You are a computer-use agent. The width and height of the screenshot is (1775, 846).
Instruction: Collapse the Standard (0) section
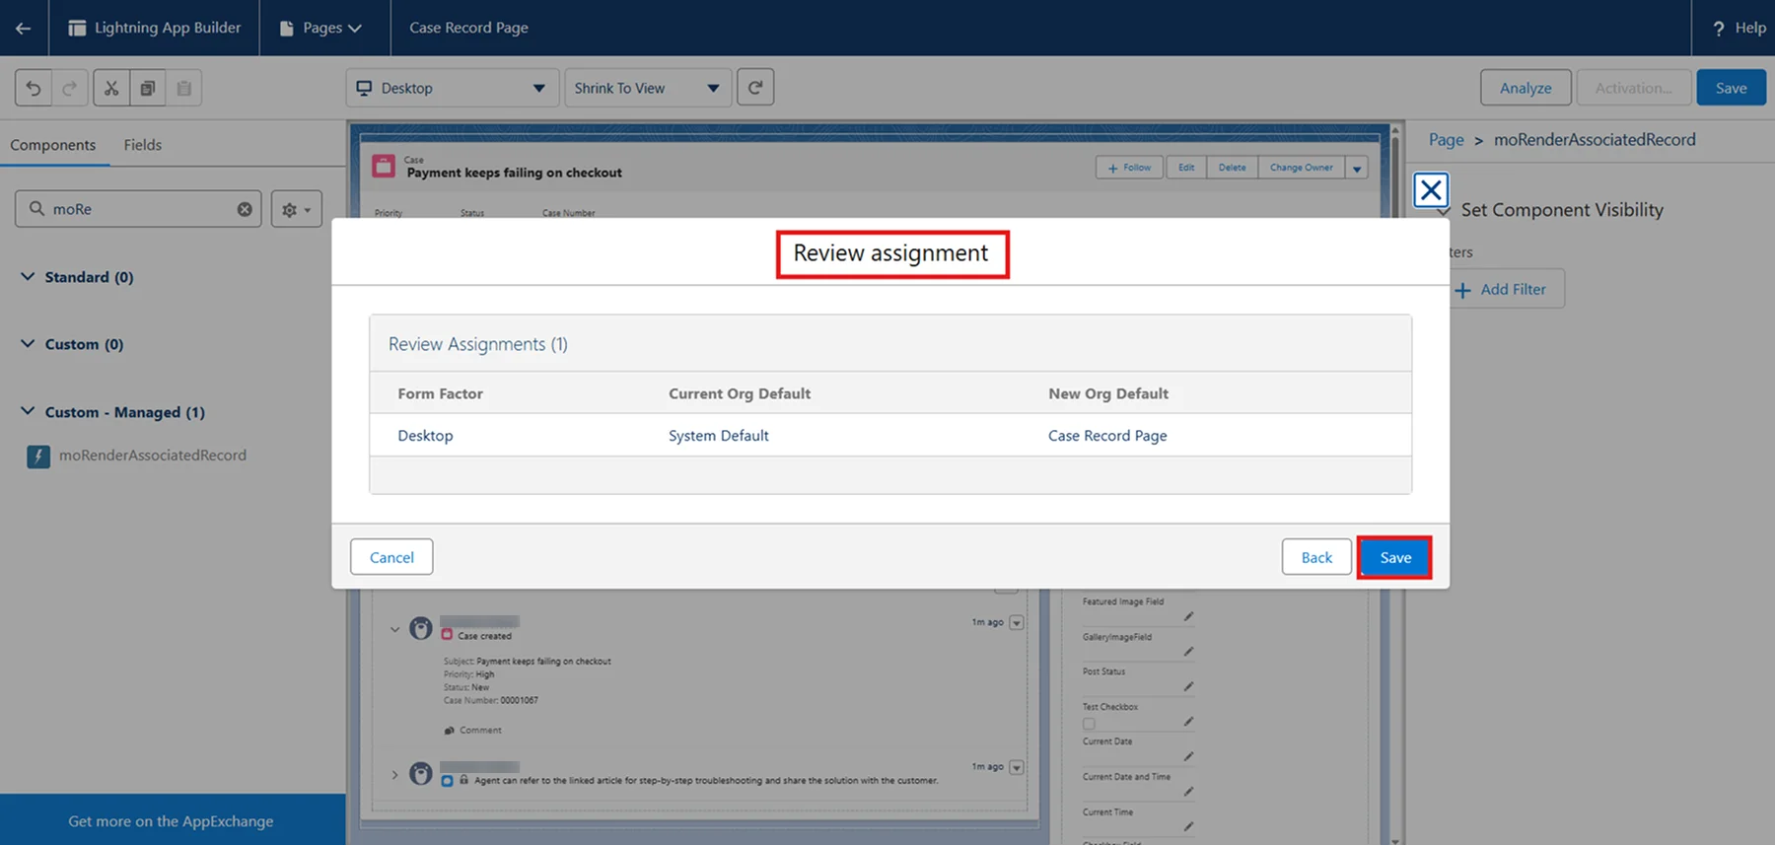[x=28, y=277]
